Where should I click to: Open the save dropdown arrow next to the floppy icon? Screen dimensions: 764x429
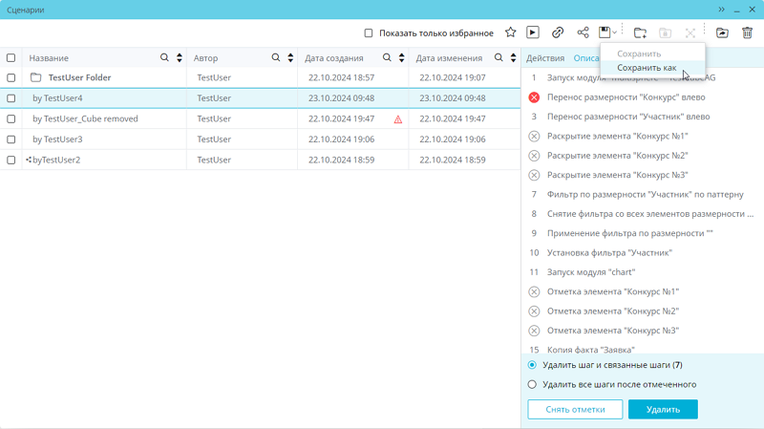tap(615, 34)
